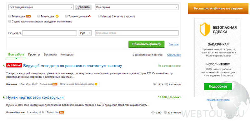
Task: Click the eye views icon with 1283
Action: click(x=153, y=113)
